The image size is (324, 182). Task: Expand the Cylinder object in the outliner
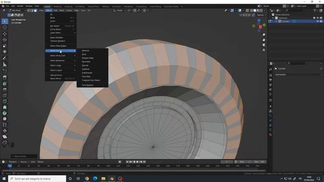(x=276, y=21)
